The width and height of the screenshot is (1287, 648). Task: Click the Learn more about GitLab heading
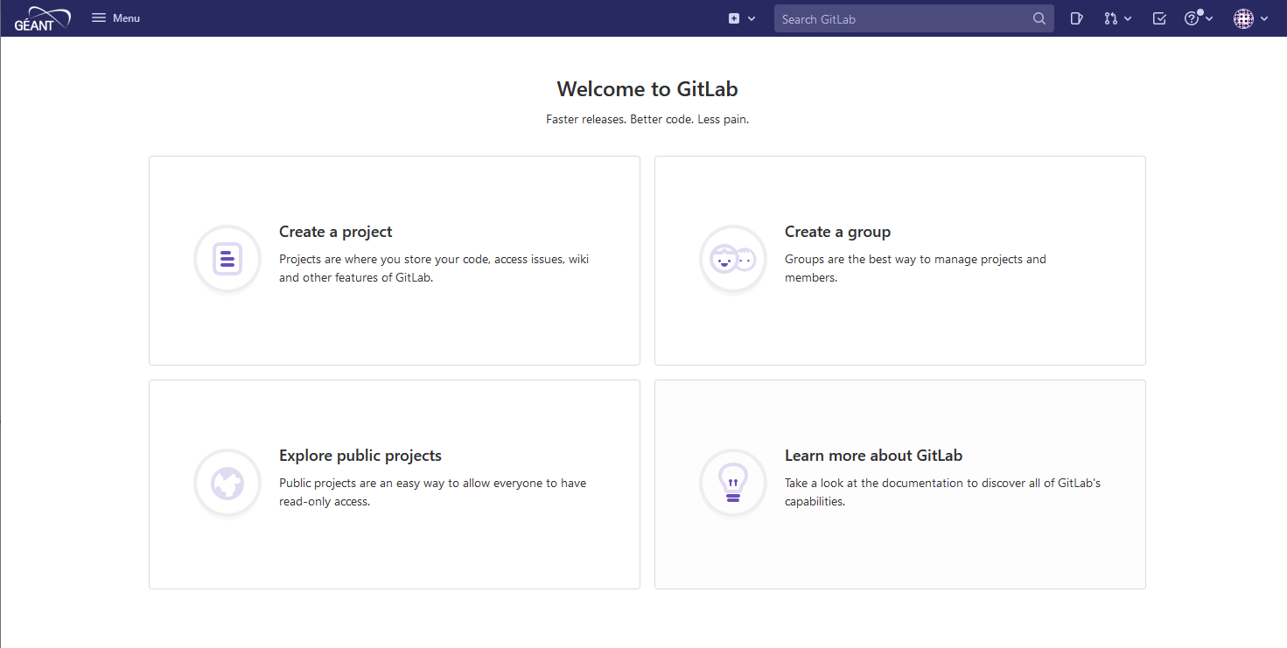pyautogui.click(x=873, y=456)
